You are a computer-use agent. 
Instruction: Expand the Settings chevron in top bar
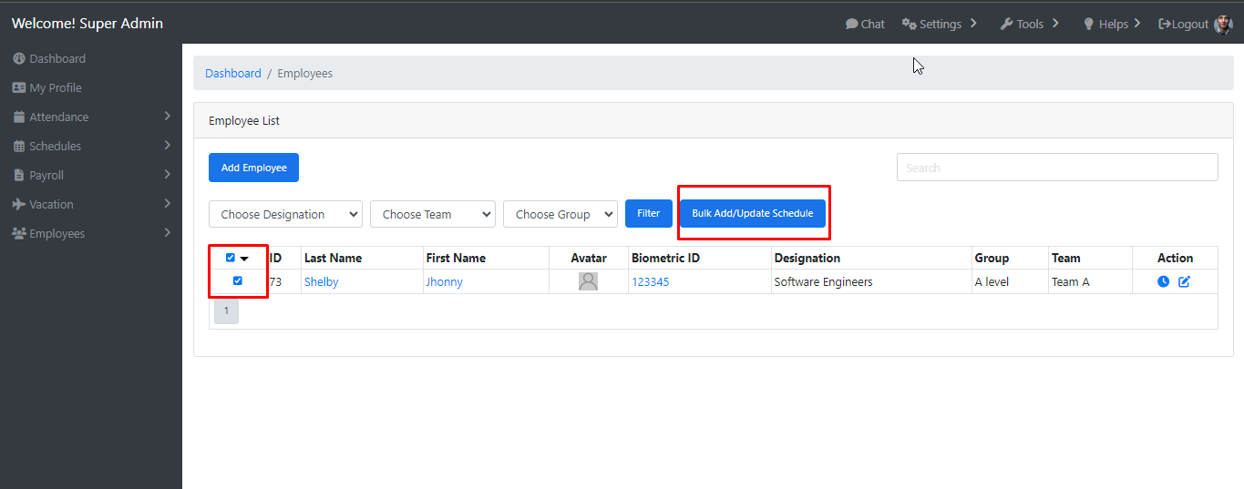973,24
